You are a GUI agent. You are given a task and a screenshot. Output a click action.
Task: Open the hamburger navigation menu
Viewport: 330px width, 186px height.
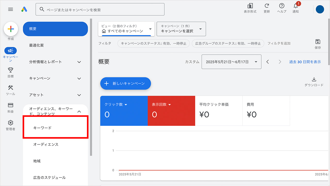tap(11, 9)
